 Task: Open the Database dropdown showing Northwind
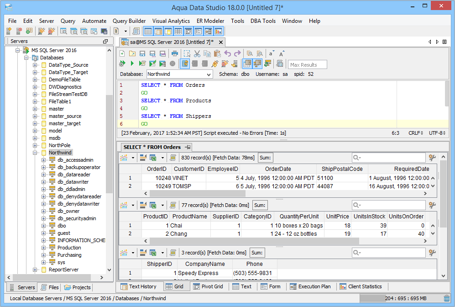(x=209, y=74)
